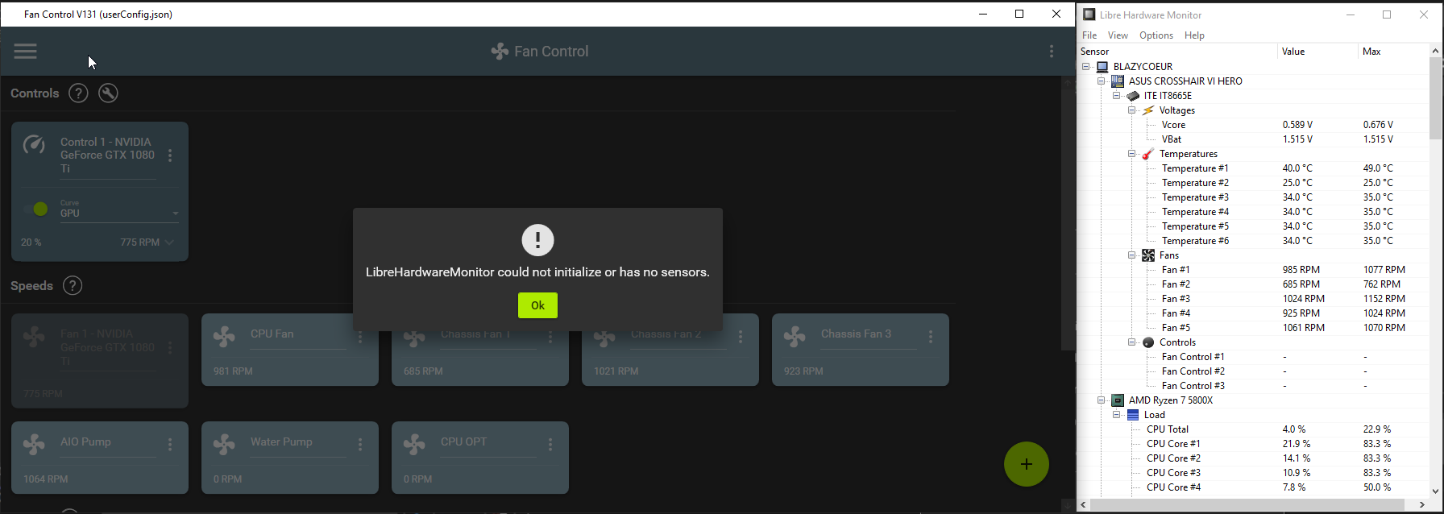Click the Value column header

(x=1317, y=52)
